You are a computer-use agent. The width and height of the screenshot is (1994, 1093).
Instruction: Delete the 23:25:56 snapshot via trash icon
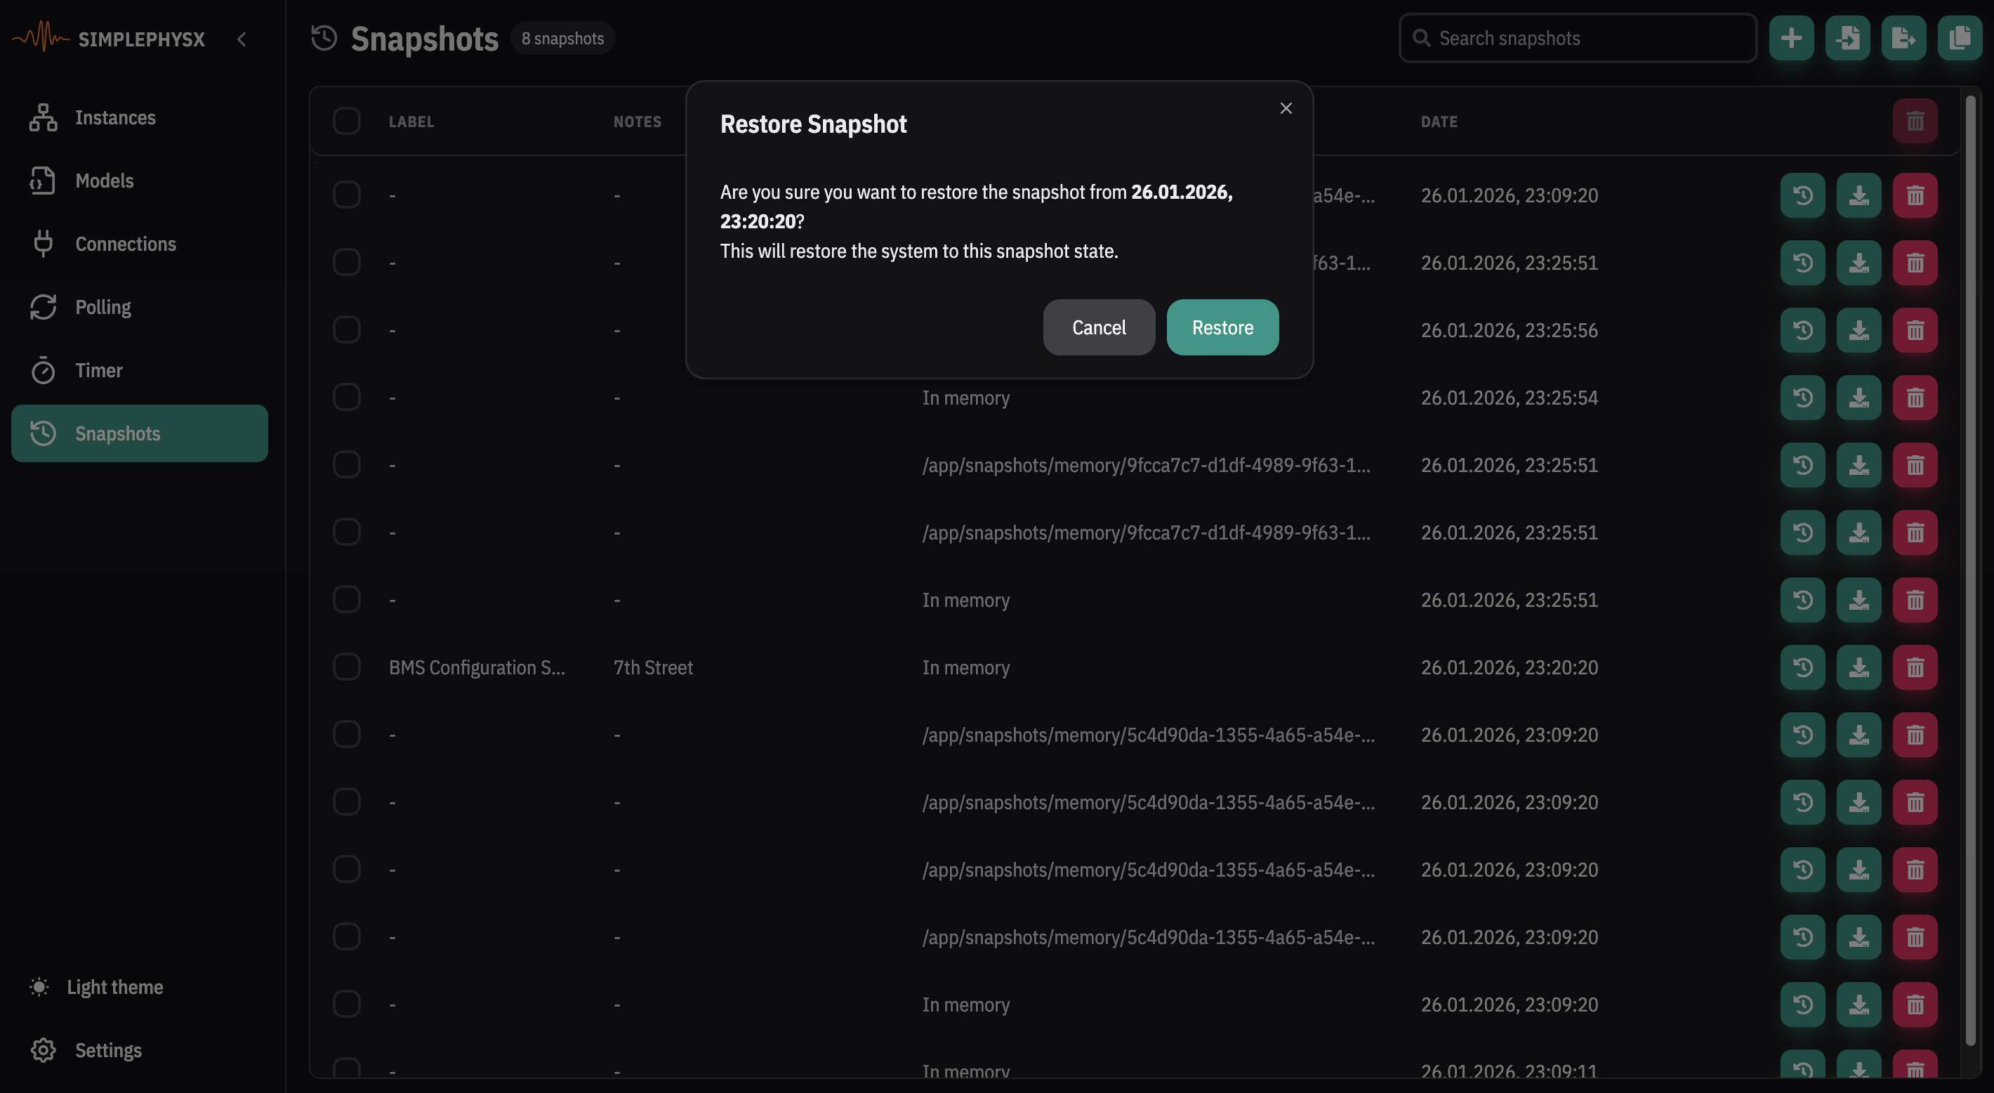tap(1914, 330)
